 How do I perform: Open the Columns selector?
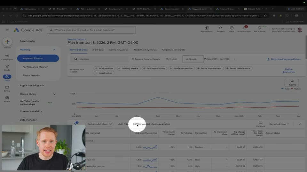[x=261, y=124]
